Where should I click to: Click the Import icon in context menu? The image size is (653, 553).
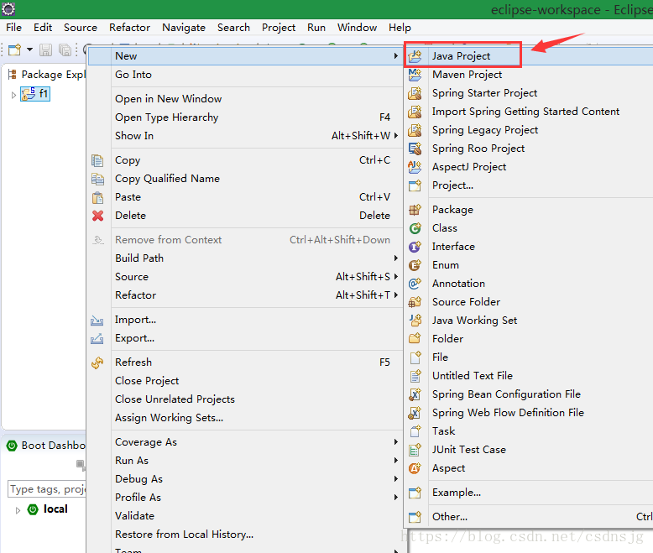coord(97,320)
